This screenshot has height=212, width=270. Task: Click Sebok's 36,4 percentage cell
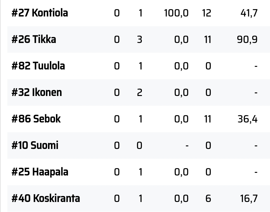[x=248, y=119]
